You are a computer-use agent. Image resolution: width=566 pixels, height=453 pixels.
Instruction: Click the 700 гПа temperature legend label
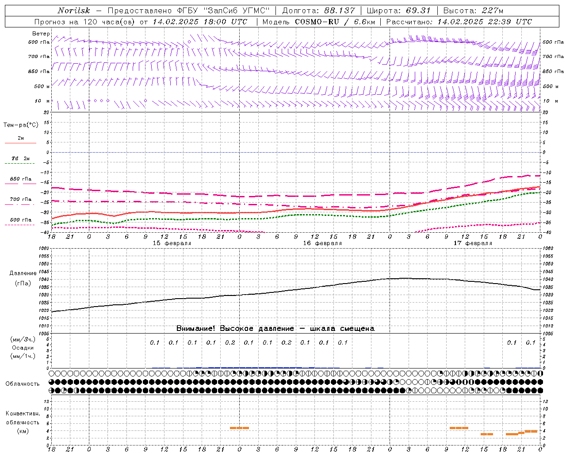tap(21, 200)
